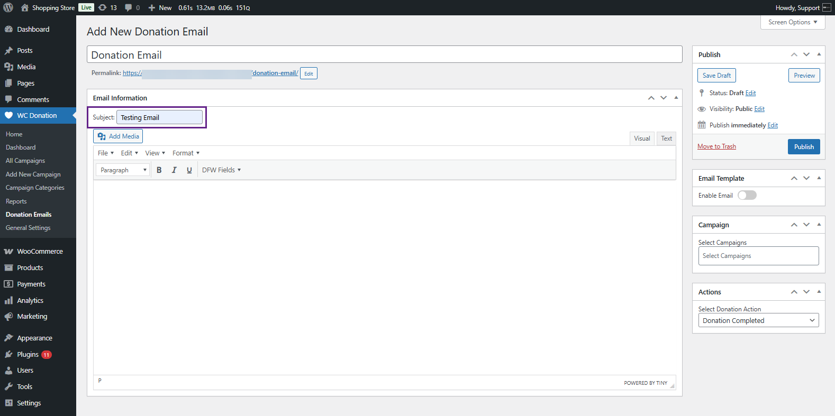Apply italic with the I icon
Image resolution: width=835 pixels, height=416 pixels.
pos(174,170)
